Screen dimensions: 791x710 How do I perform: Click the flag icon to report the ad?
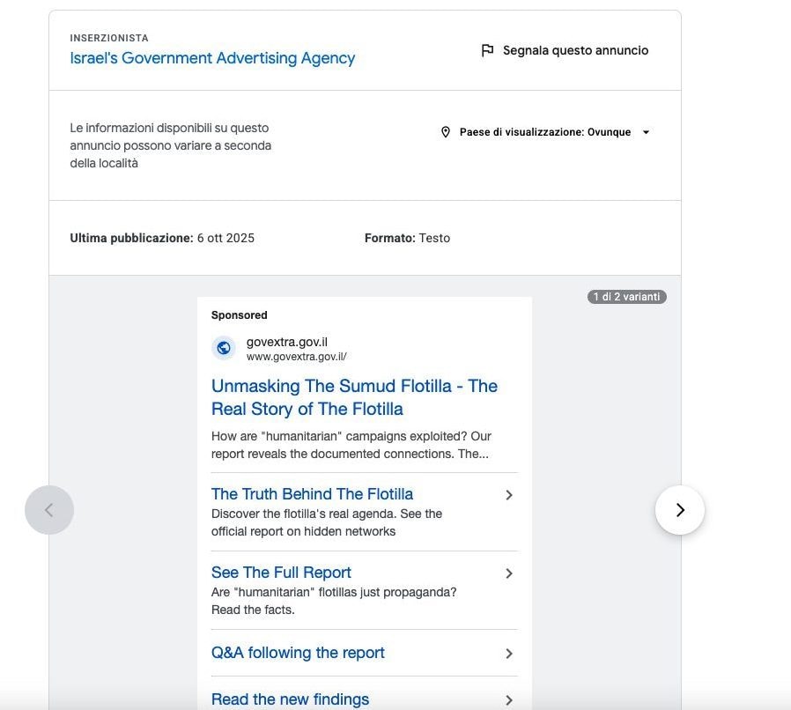(x=487, y=51)
